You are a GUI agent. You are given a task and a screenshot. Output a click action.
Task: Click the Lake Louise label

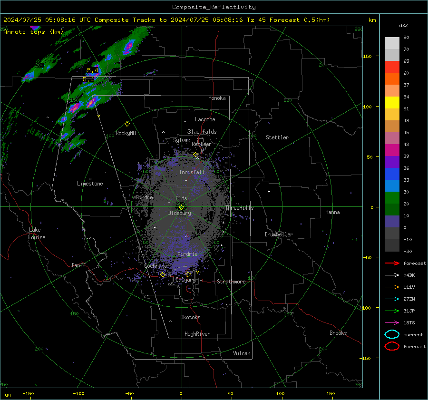coord(37,234)
